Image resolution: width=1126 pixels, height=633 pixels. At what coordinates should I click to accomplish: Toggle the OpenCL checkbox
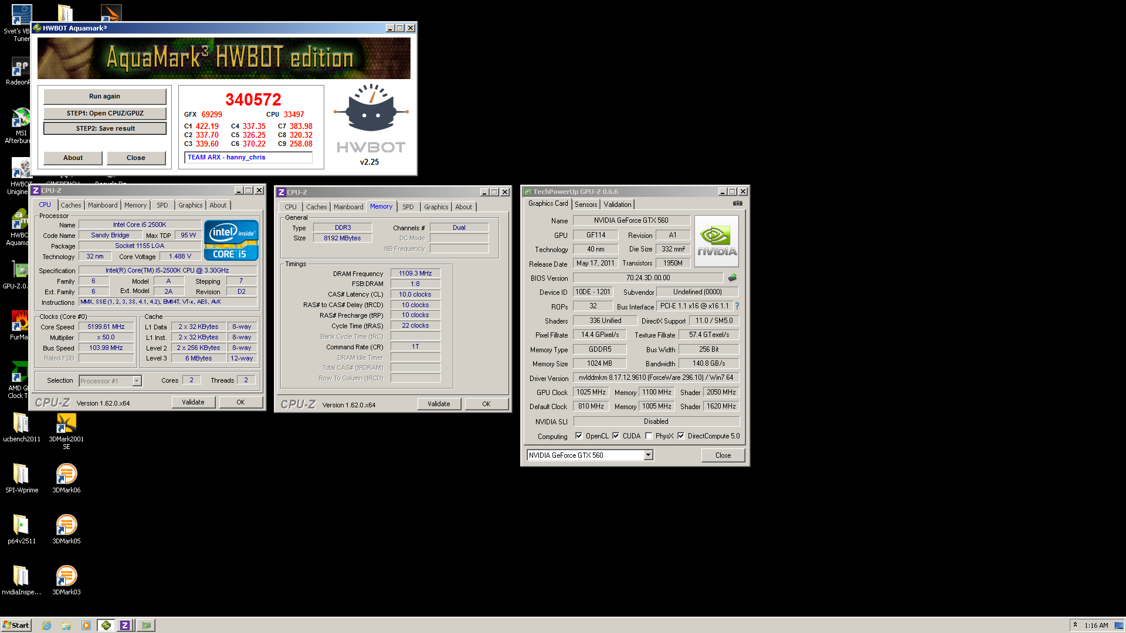pyautogui.click(x=579, y=435)
